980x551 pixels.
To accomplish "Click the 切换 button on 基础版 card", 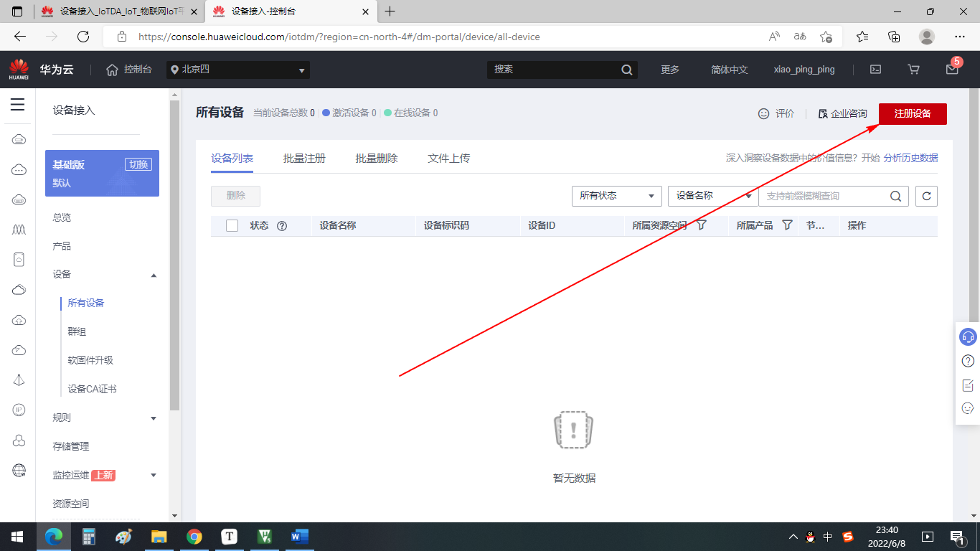I will tap(138, 164).
